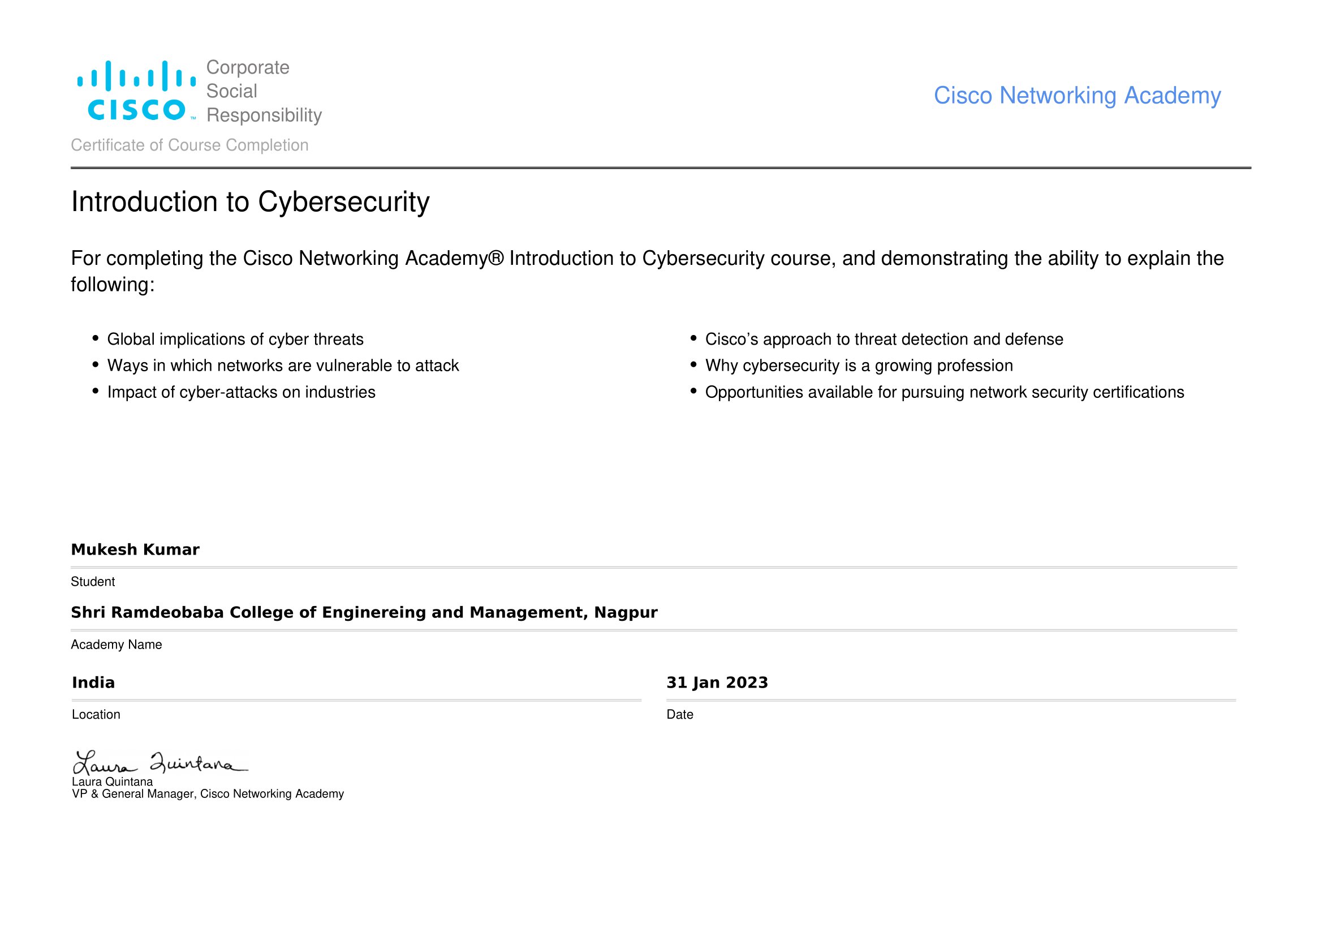Click the Impact of cyber-attacks on industries bullet
The width and height of the screenshot is (1323, 936).
coord(241,393)
